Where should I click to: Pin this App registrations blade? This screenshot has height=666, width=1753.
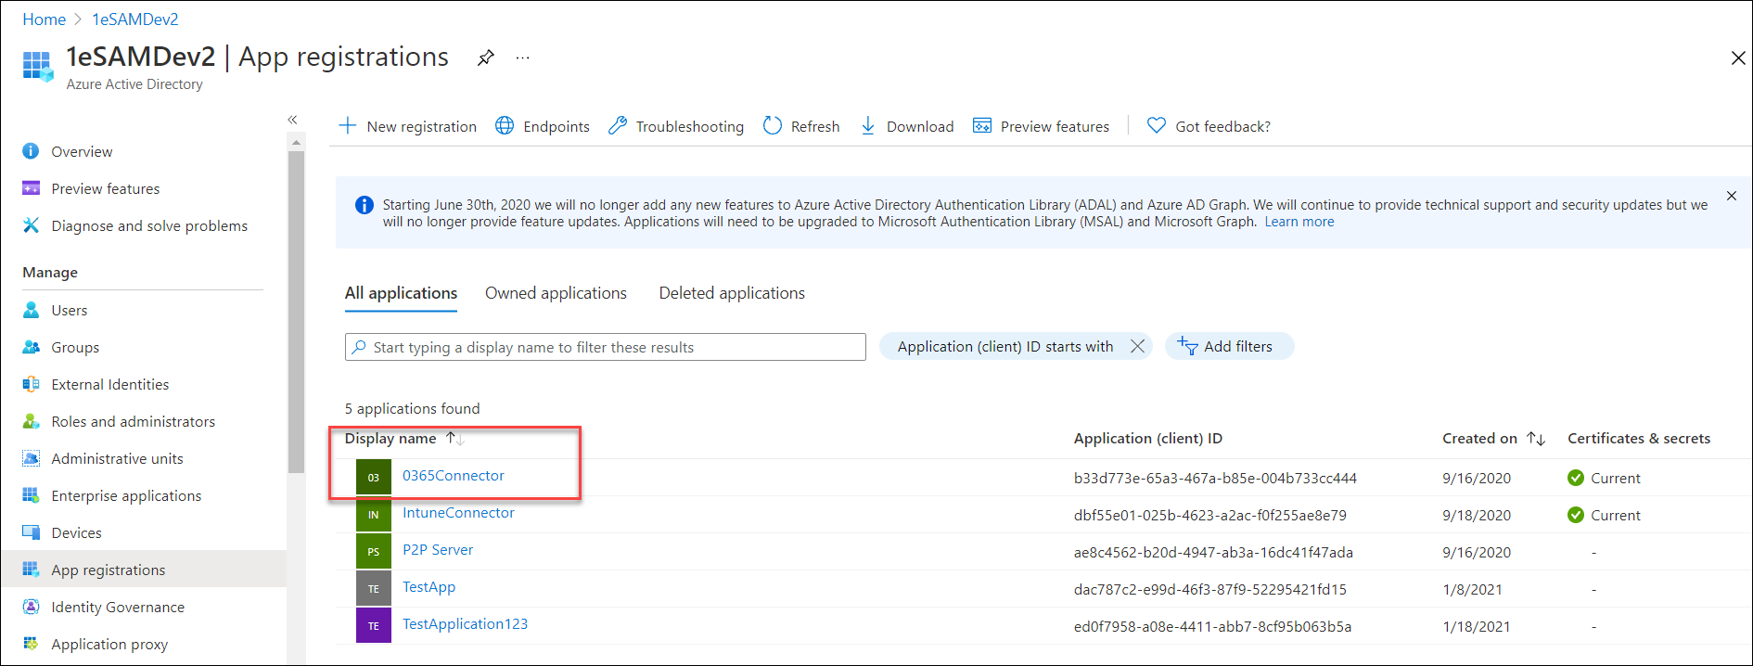click(x=485, y=58)
